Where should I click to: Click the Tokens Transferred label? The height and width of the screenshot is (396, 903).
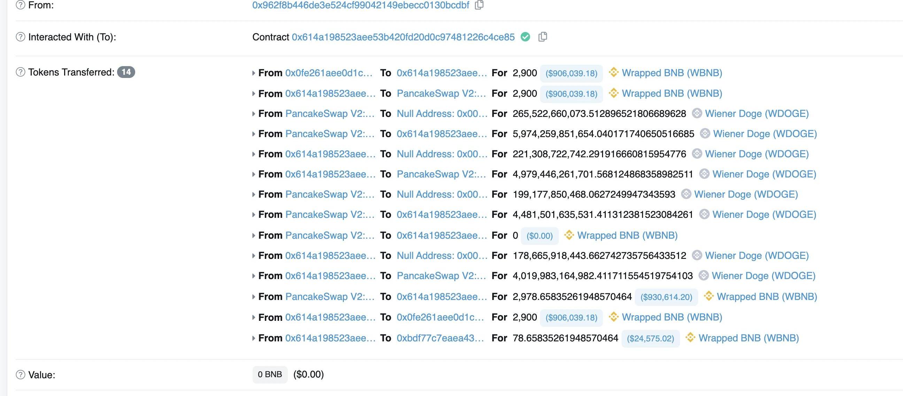[71, 72]
